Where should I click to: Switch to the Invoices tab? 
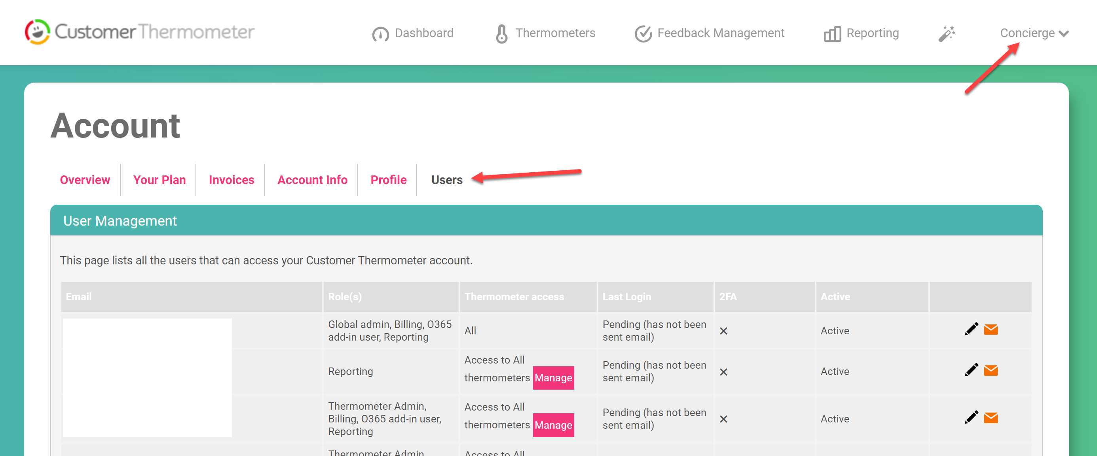pyautogui.click(x=231, y=180)
